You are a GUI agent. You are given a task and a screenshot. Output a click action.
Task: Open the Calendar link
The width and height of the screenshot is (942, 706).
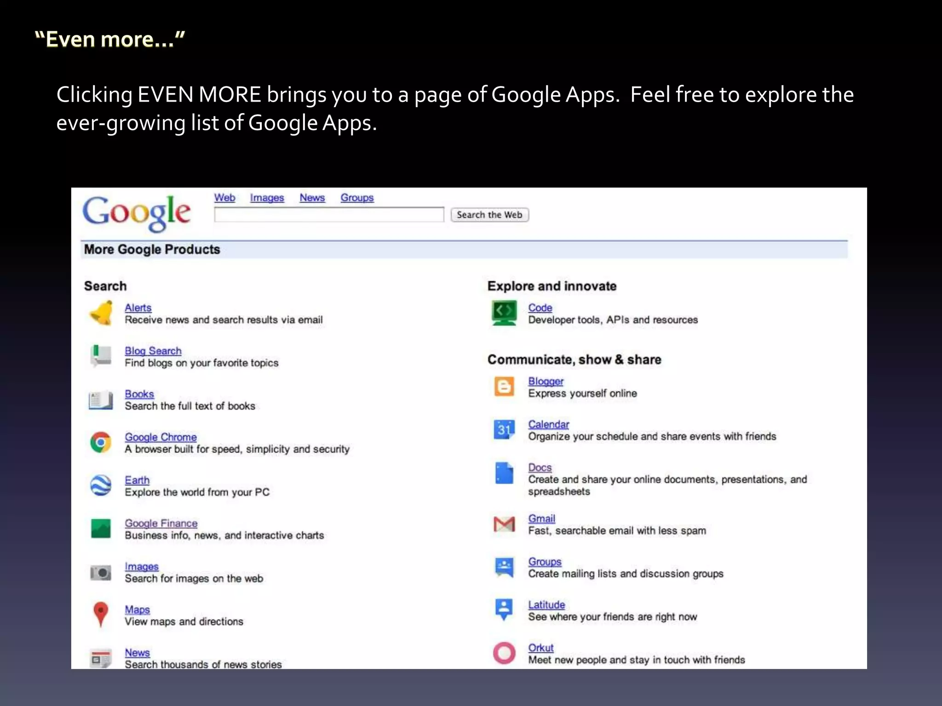coord(548,424)
